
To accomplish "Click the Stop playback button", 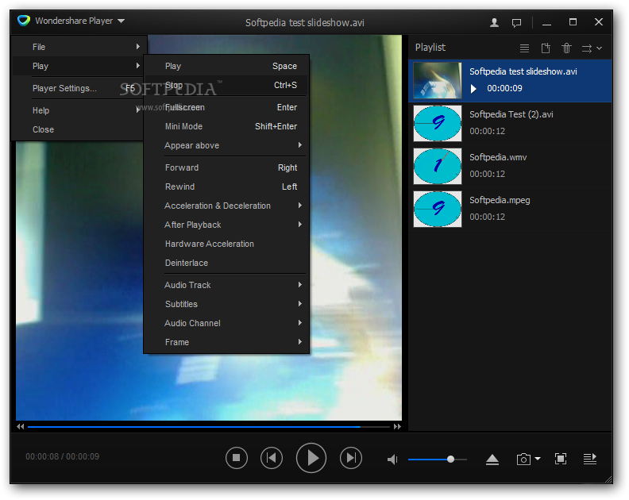I will tap(237, 458).
